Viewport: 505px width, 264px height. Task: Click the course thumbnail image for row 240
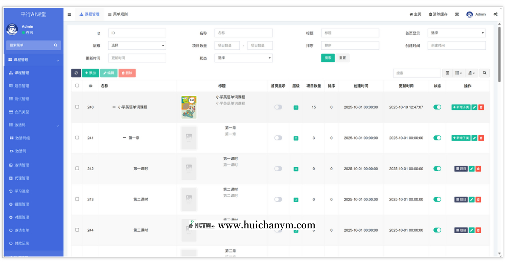pyautogui.click(x=189, y=107)
